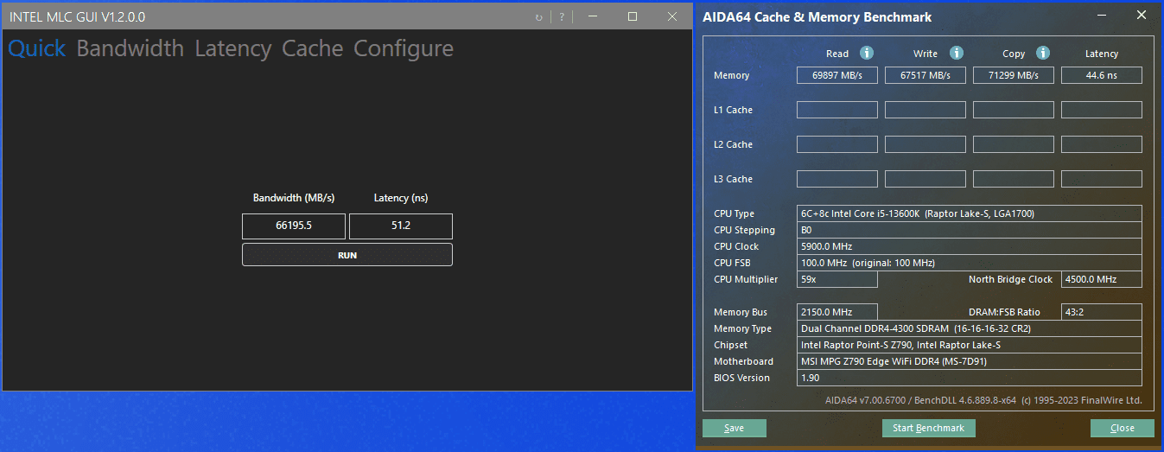The height and width of the screenshot is (452, 1164).
Task: Click the empty L3 Cache Copy field
Action: tap(1014, 179)
